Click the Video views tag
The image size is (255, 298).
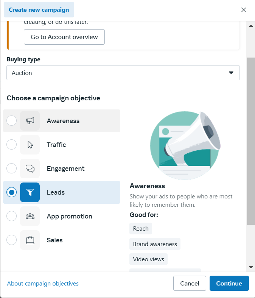click(148, 259)
